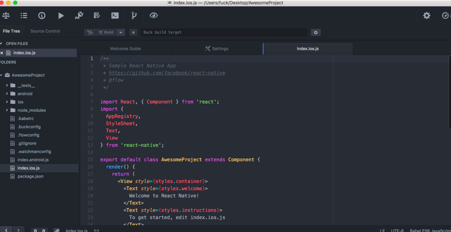
Task: Expand the ios folder chevron
Action: click(7, 102)
